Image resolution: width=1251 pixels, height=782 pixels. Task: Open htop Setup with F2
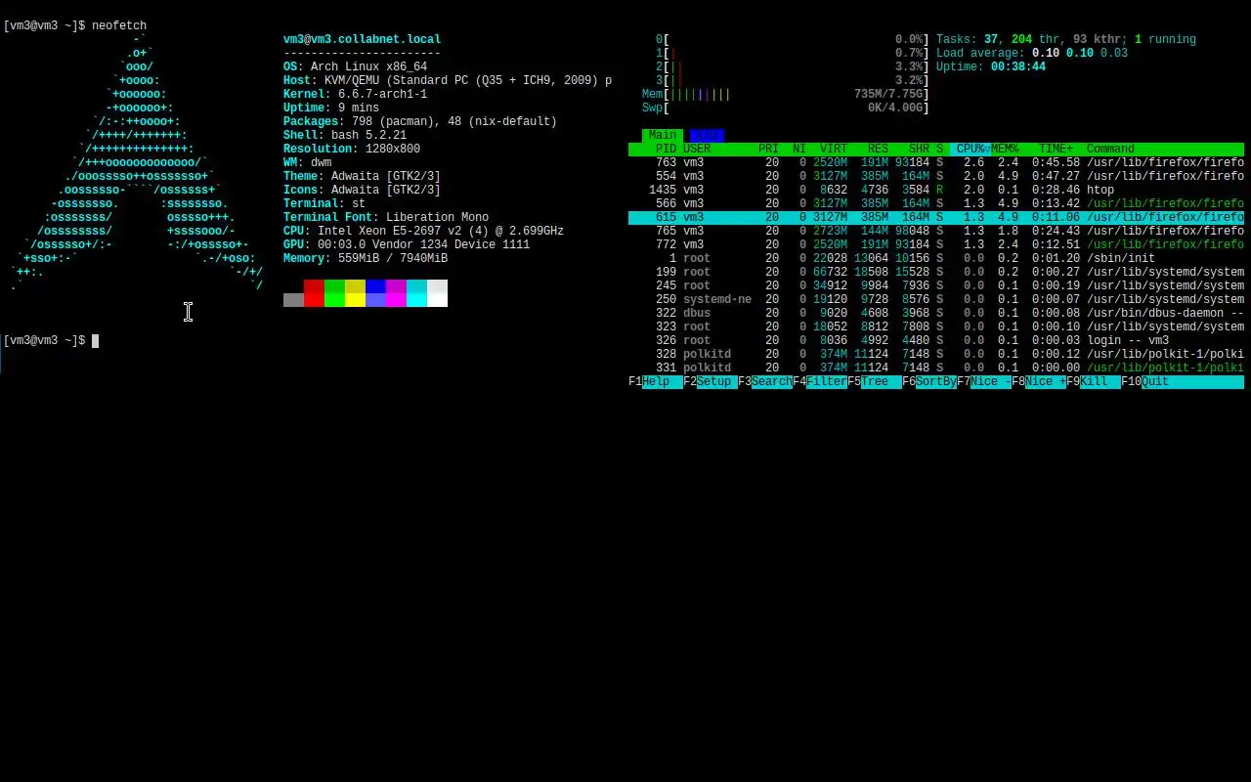[711, 381]
